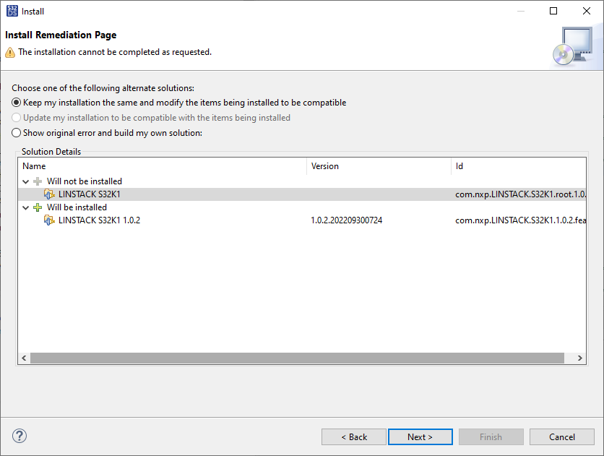The width and height of the screenshot is (604, 456).
Task: Collapse the 'Will be installed' group
Action: [27, 207]
